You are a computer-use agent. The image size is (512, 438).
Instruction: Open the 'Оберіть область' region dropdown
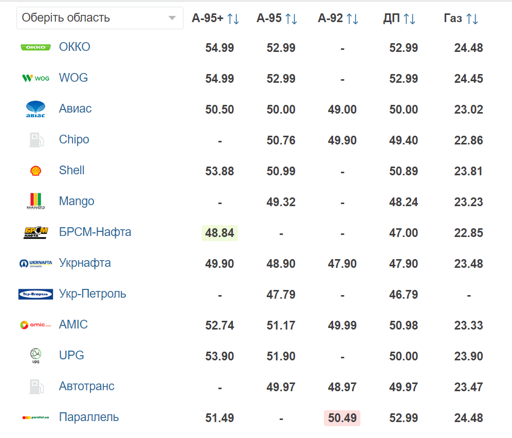(100, 18)
